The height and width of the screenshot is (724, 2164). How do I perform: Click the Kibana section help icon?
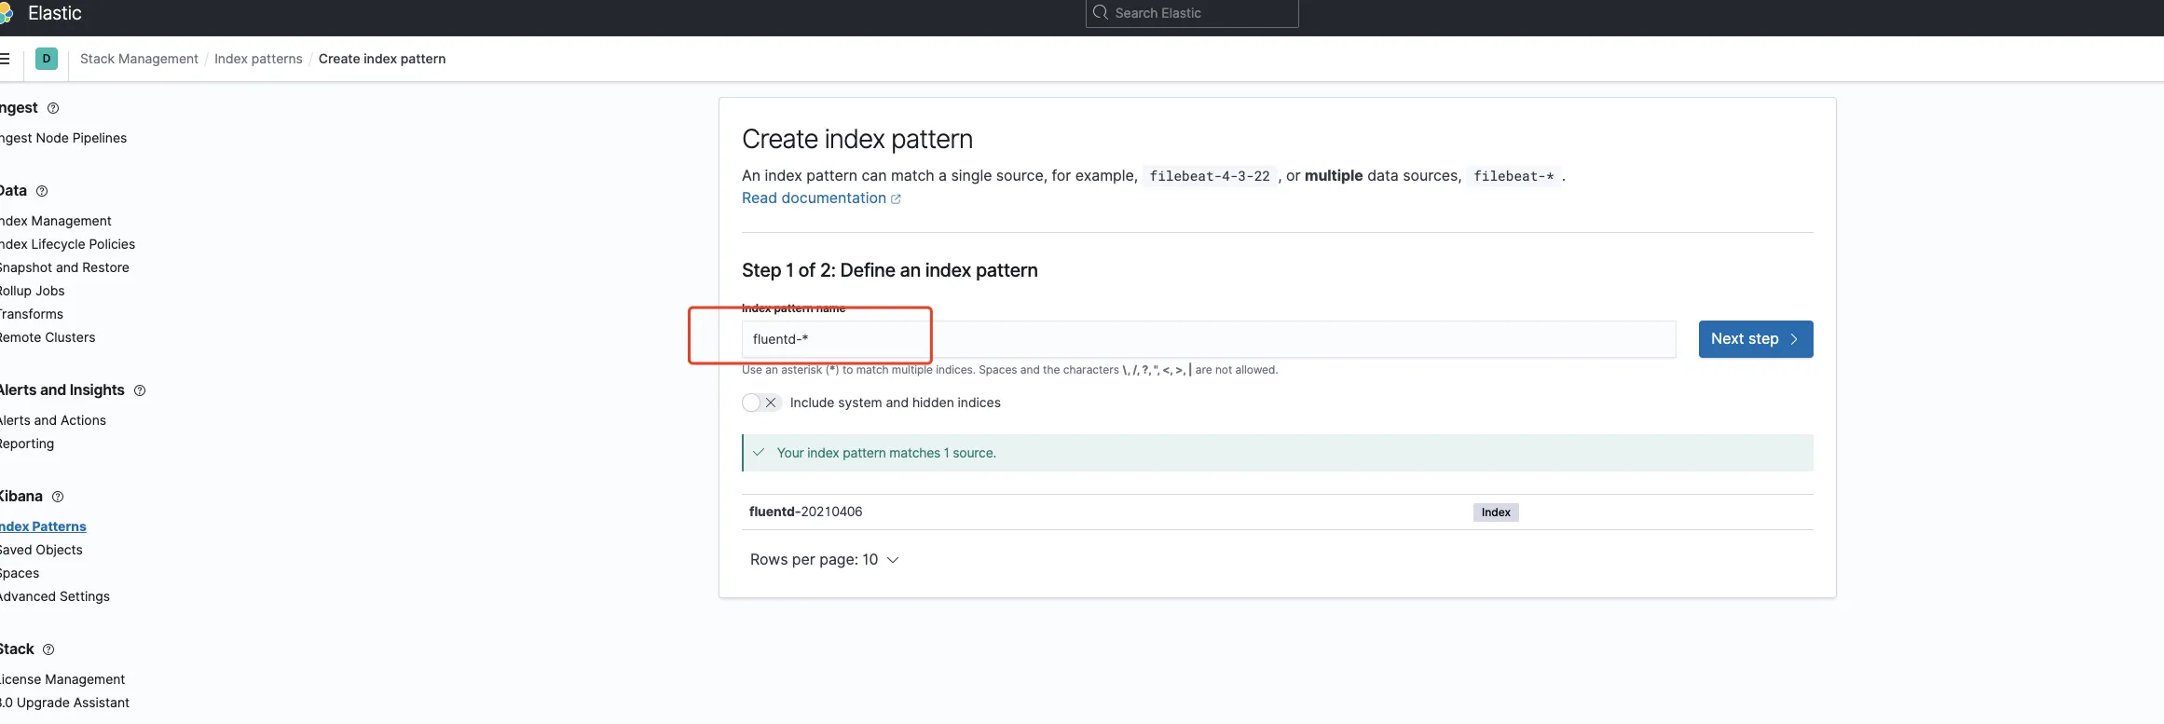tap(58, 497)
